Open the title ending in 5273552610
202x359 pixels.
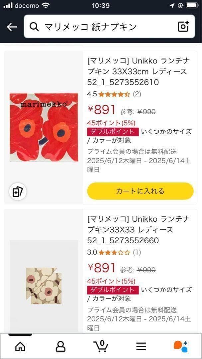click(138, 71)
